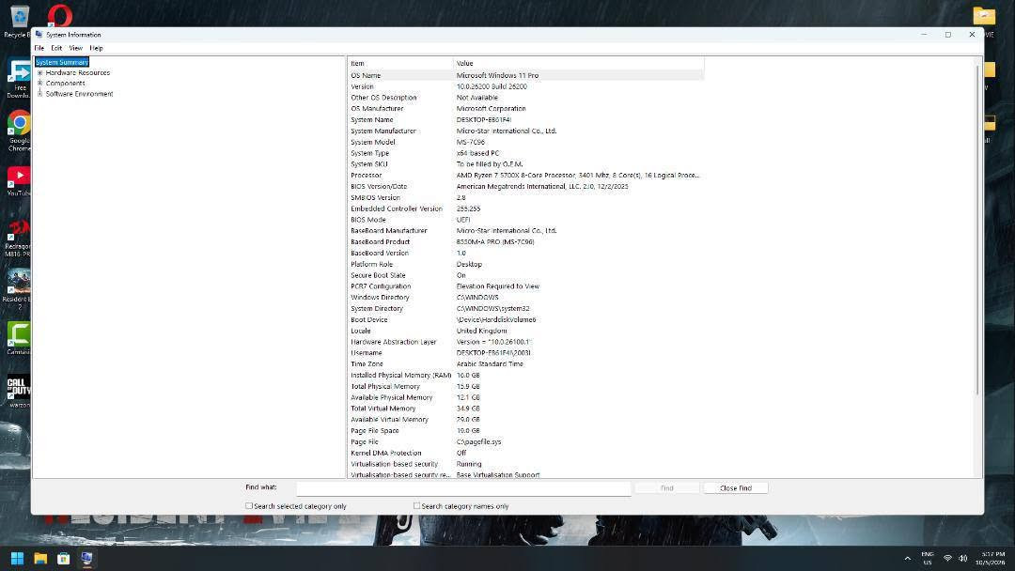
Task: Open the File menu
Action: click(39, 48)
